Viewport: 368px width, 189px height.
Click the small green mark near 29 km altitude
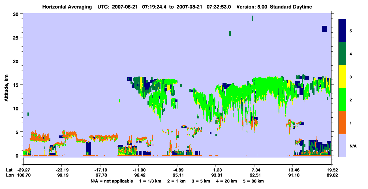point(253,18)
